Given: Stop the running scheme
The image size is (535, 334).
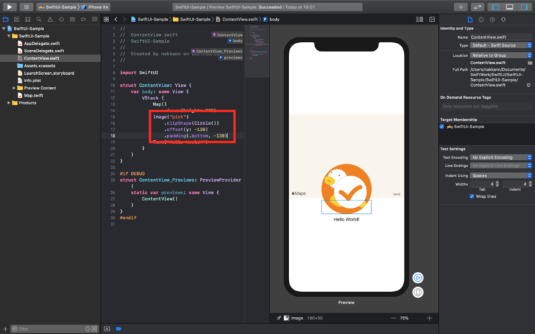Looking at the screenshot, I should pyautogui.click(x=26, y=7).
